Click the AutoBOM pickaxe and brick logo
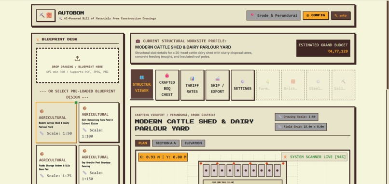This screenshot has width=389, height=184. point(46,15)
